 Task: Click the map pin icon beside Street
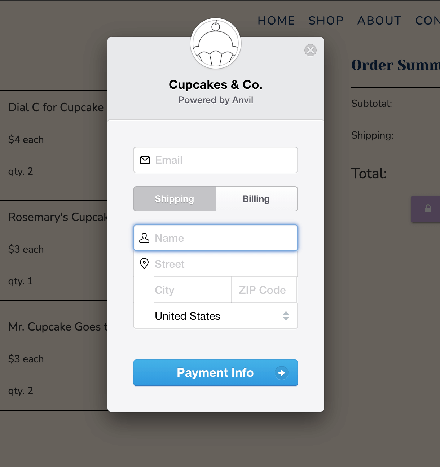(x=144, y=264)
